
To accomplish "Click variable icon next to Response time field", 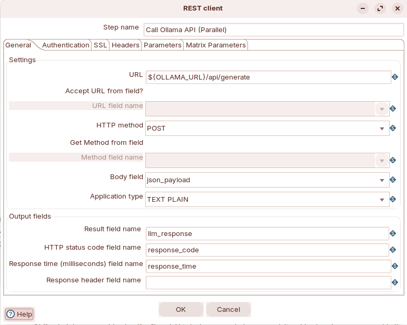I will (x=394, y=266).
